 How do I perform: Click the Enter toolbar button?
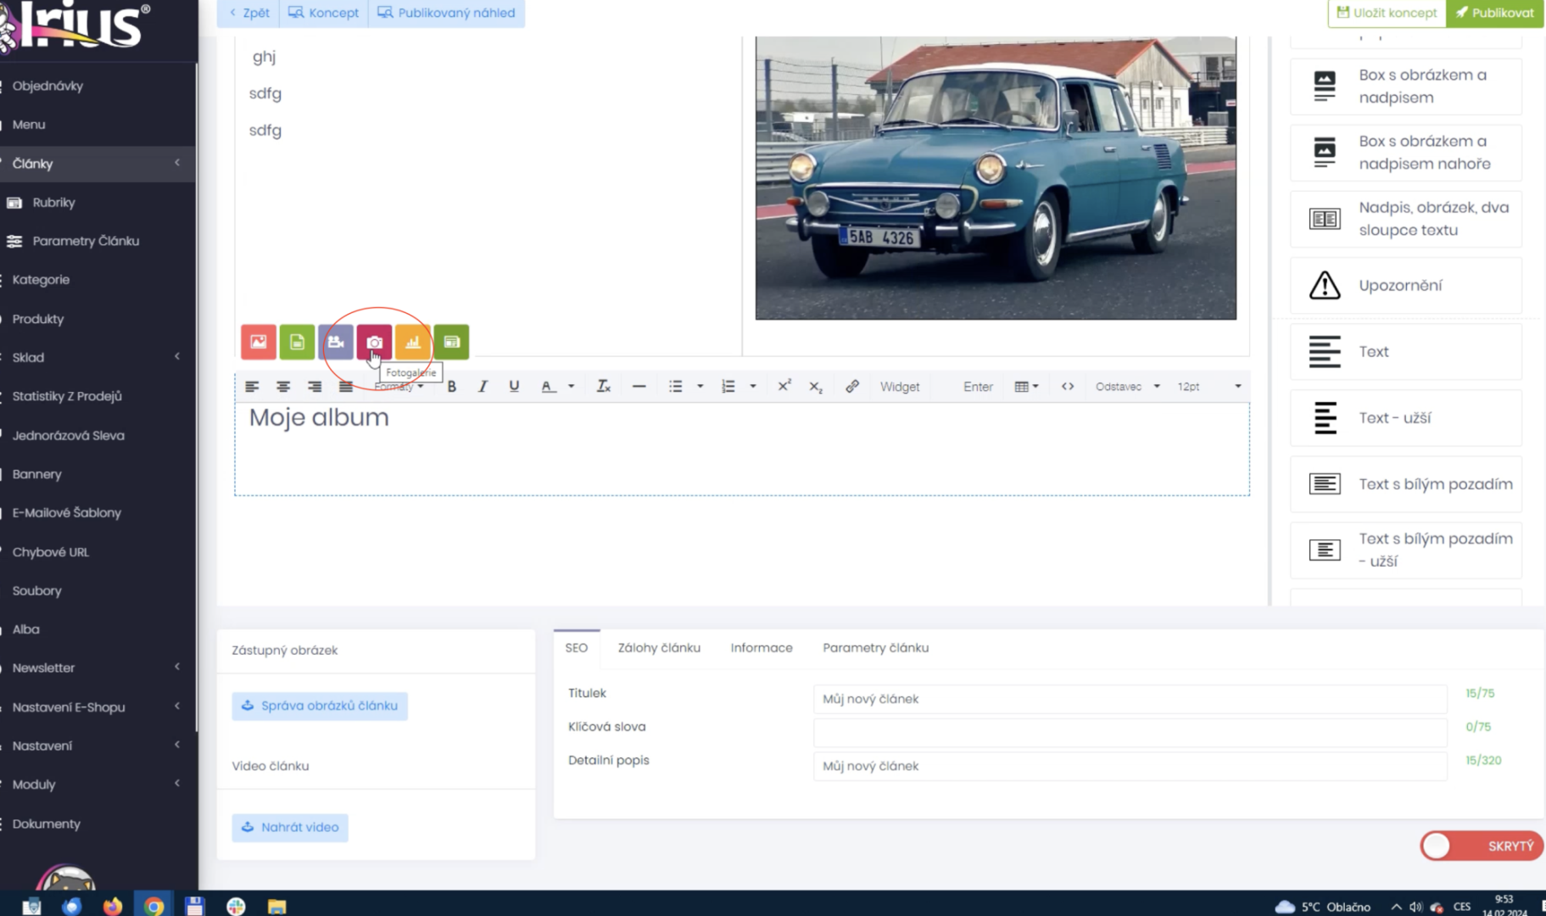click(x=978, y=387)
